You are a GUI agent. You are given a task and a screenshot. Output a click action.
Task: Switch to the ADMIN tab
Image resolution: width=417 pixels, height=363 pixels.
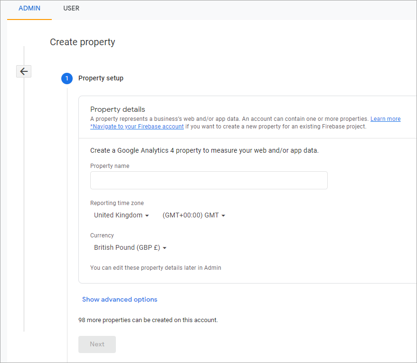(29, 8)
